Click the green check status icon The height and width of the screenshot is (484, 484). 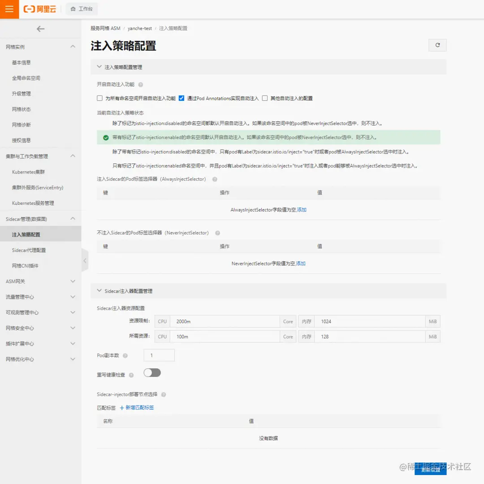click(106, 138)
